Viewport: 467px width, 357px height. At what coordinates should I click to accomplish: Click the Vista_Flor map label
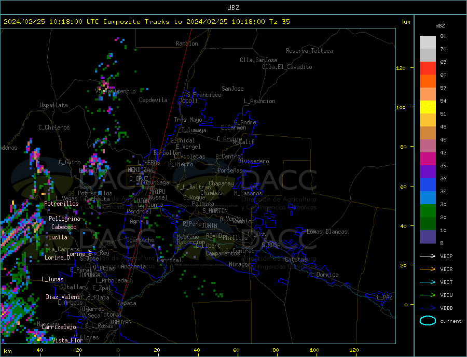[67, 340]
